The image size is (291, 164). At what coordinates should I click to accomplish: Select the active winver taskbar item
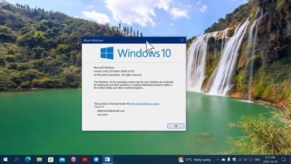(107, 159)
